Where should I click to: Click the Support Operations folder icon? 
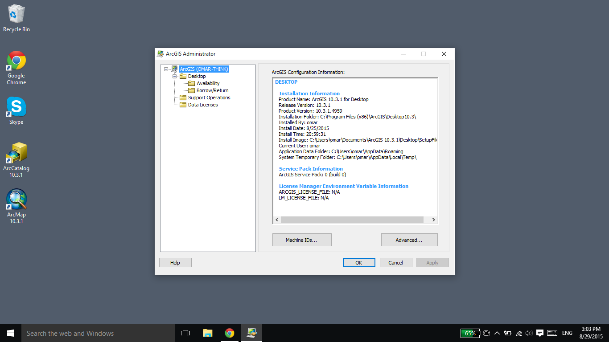coord(183,98)
